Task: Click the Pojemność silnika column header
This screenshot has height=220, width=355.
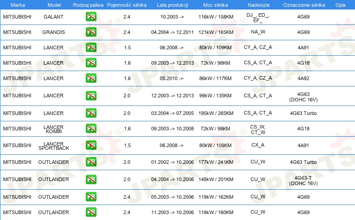Action: 127,5
